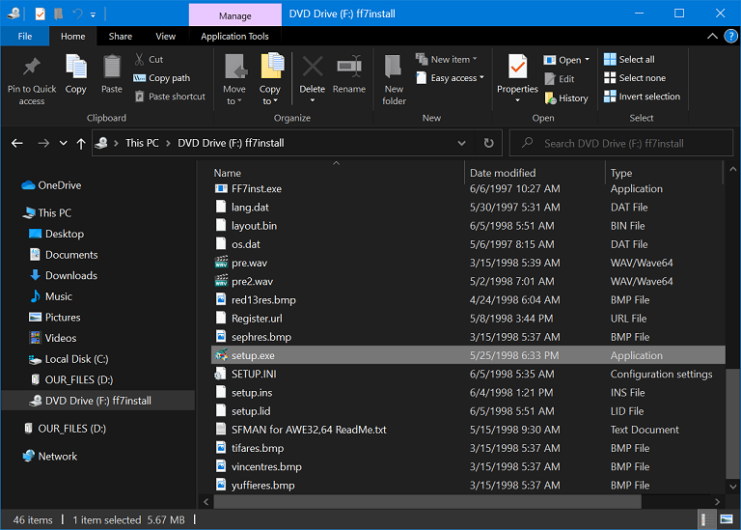Select Desktop in the navigation pane
The image size is (741, 530).
pos(56,234)
